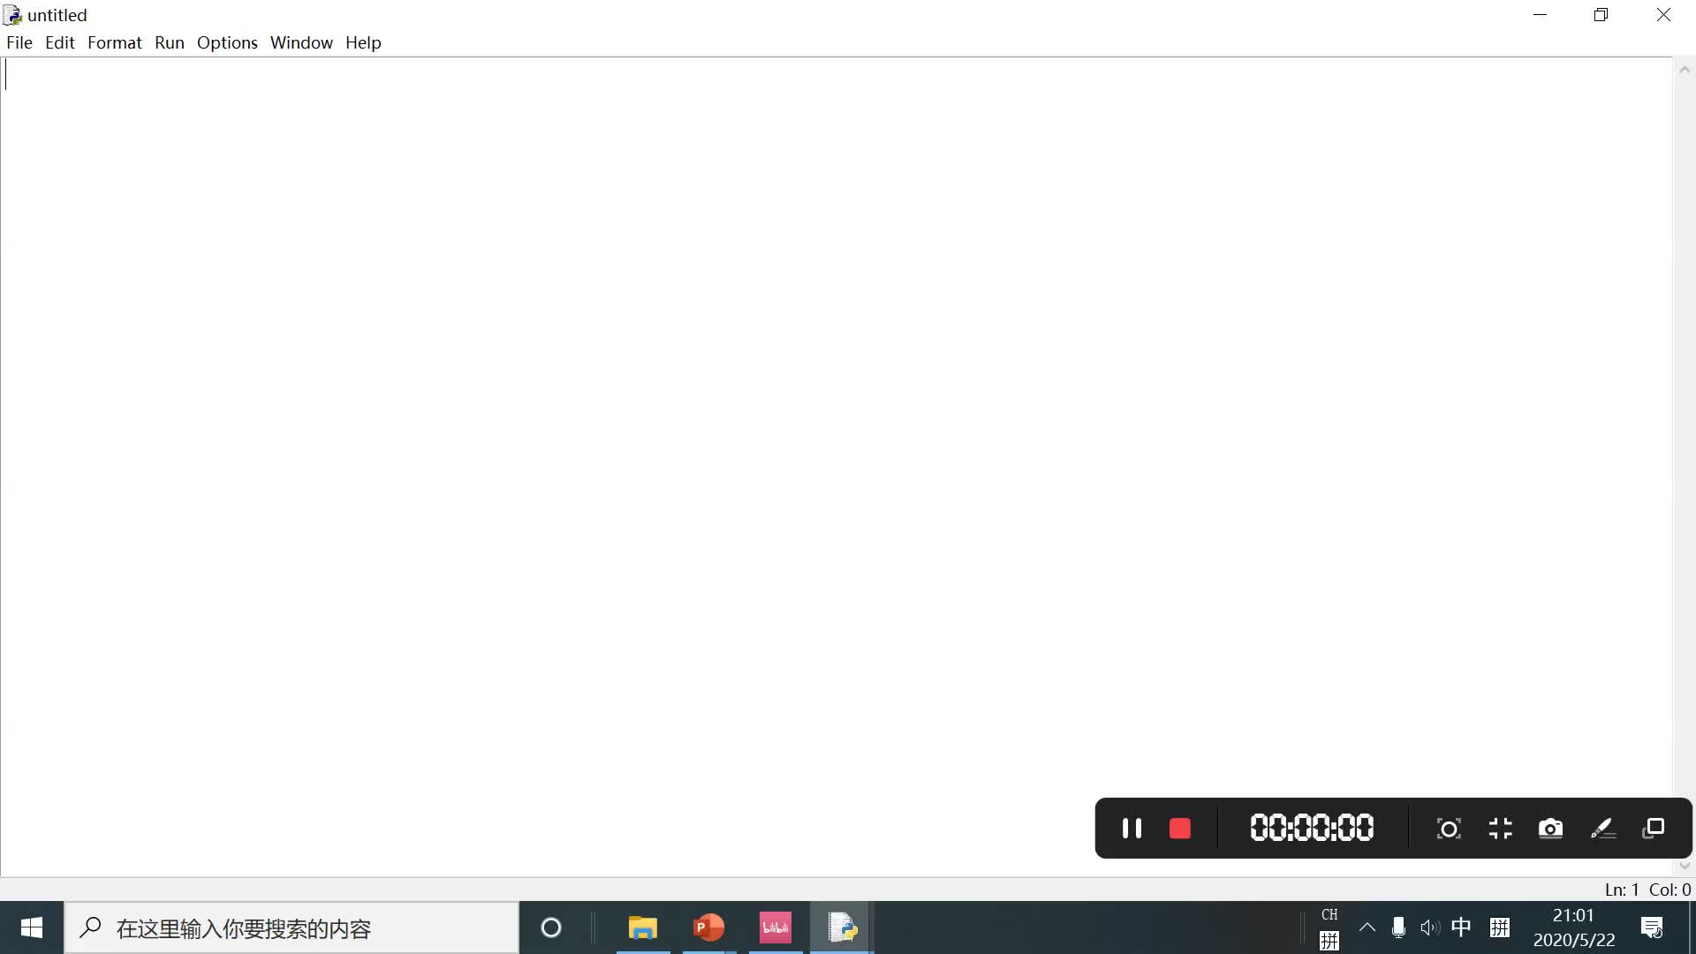Click the editor scrollbar up arrow

[1684, 70]
